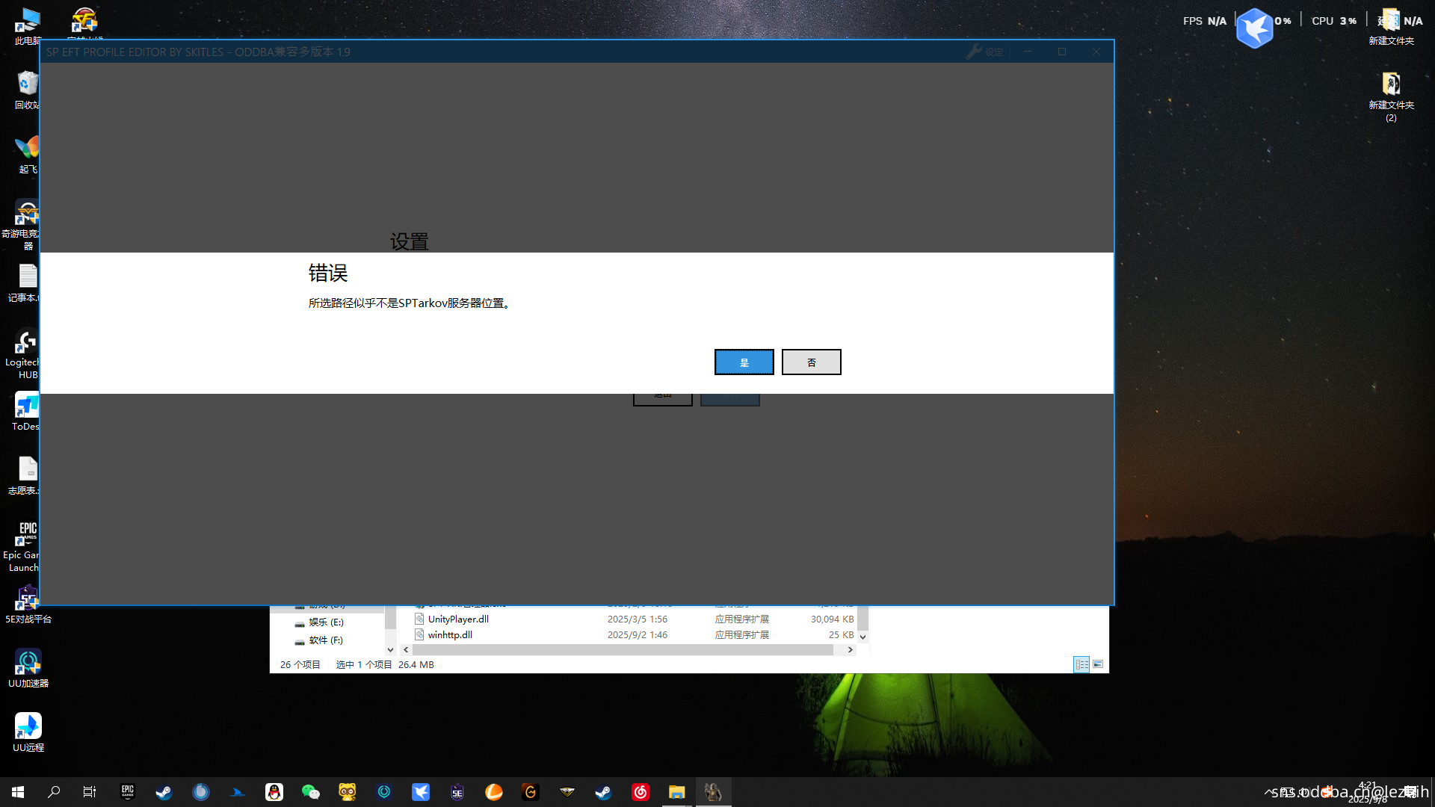Image resolution: width=1435 pixels, height=807 pixels.
Task: Open Task View on the taskbar
Action: click(90, 792)
